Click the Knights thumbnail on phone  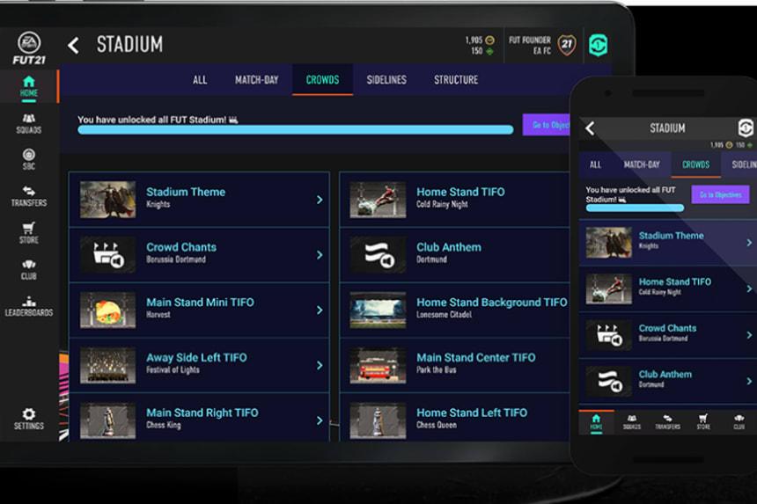[x=609, y=243]
